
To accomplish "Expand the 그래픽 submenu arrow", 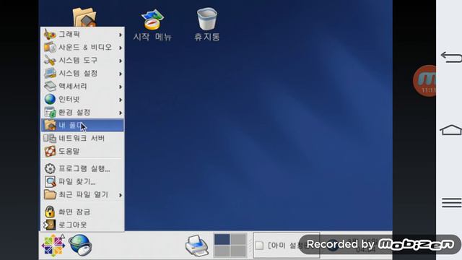I will (x=121, y=35).
